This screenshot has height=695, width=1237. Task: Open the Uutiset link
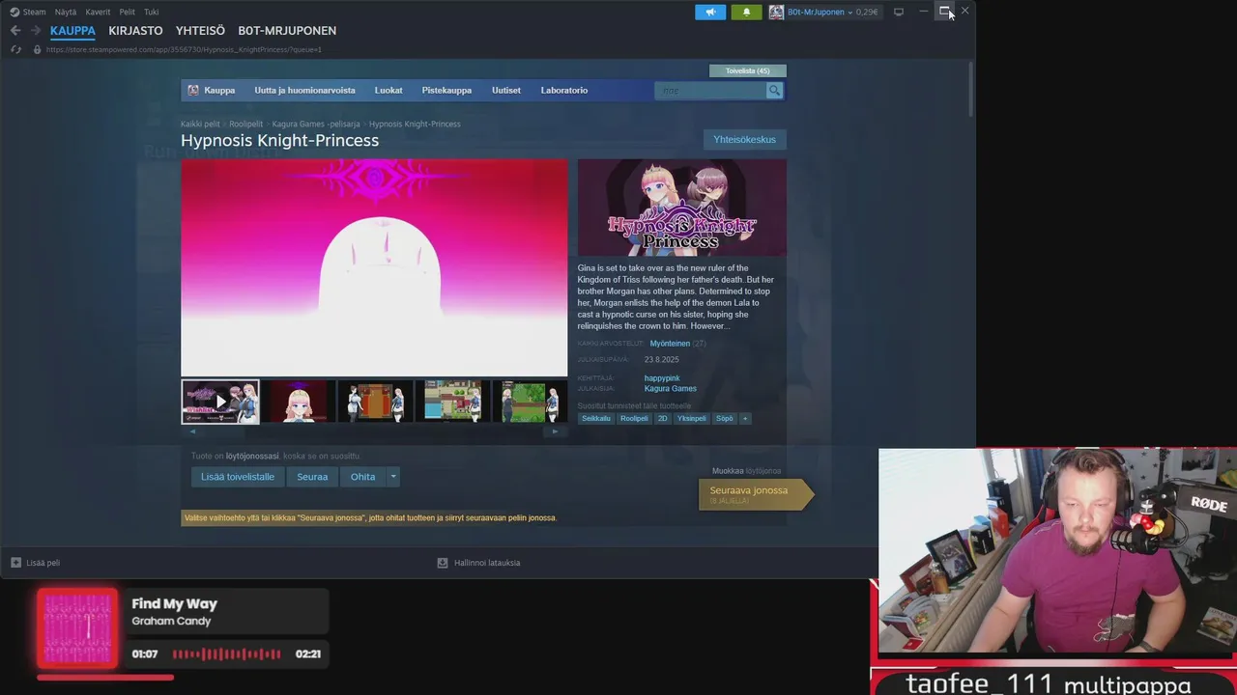[x=506, y=91]
